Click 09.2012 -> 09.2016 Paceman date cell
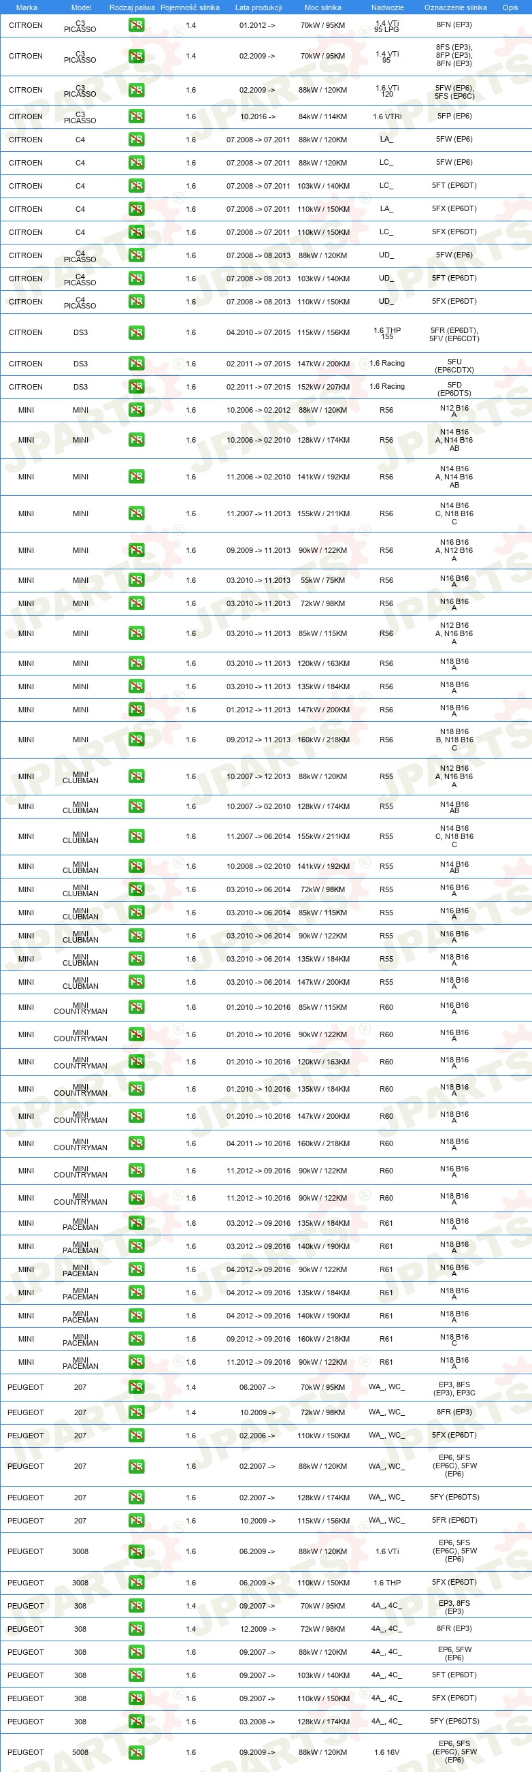Viewport: 532px width, 1772px height. (259, 1339)
